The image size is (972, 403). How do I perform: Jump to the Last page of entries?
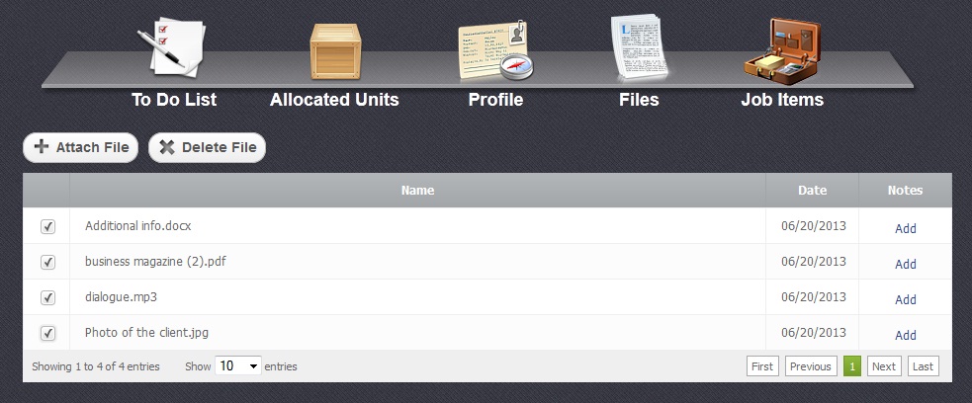pos(923,366)
